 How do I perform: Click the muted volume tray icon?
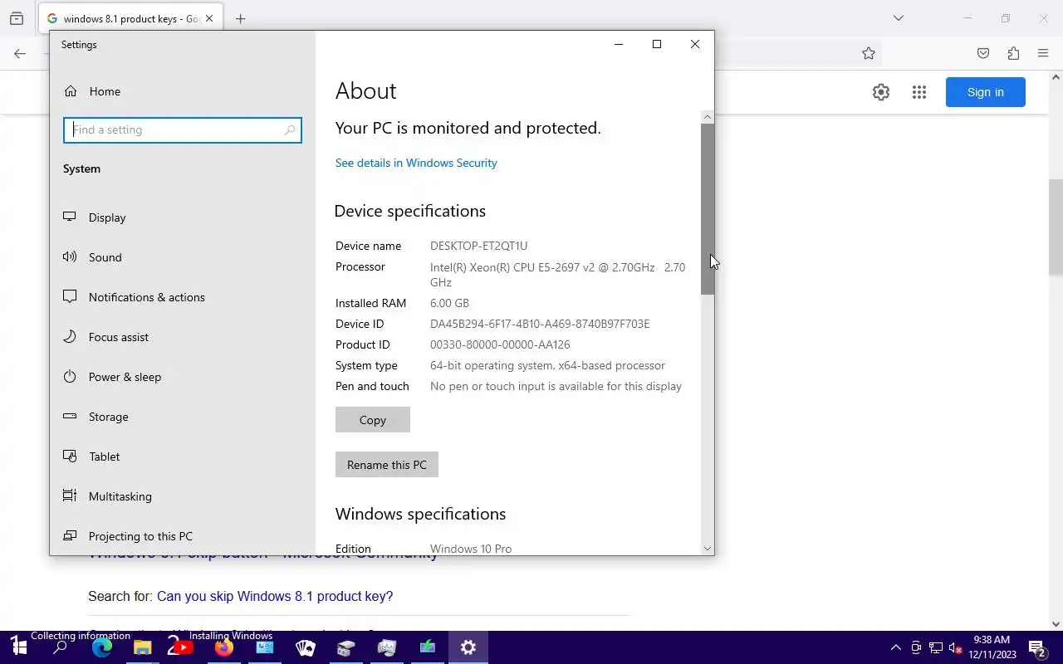point(956,647)
